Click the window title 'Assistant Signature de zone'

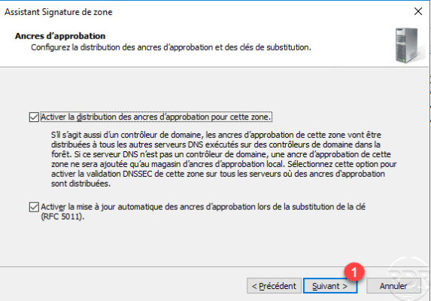tap(59, 12)
